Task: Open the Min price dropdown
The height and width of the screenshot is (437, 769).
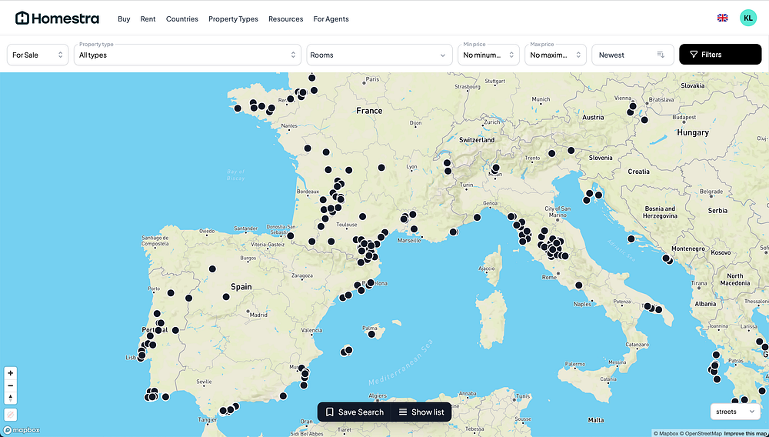Action: [x=489, y=55]
